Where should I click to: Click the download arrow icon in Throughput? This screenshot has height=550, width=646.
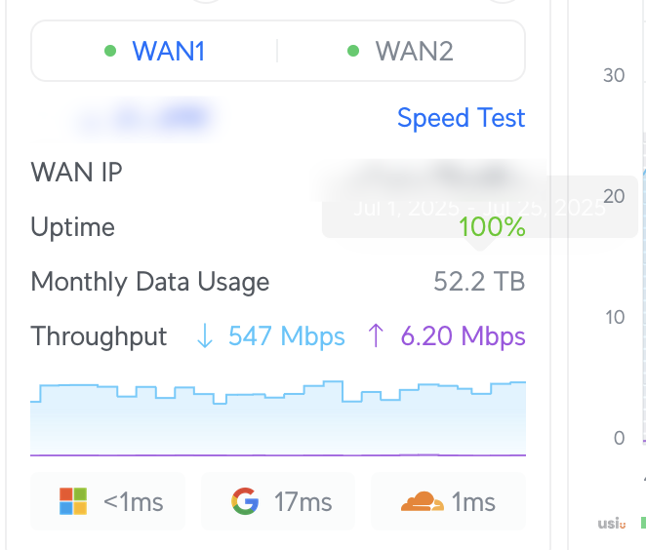point(205,336)
